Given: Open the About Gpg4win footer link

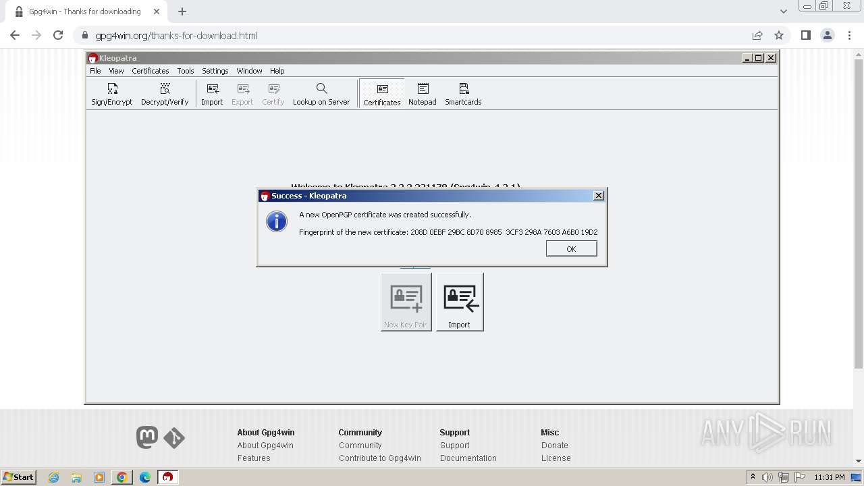Looking at the screenshot, I should (265, 446).
